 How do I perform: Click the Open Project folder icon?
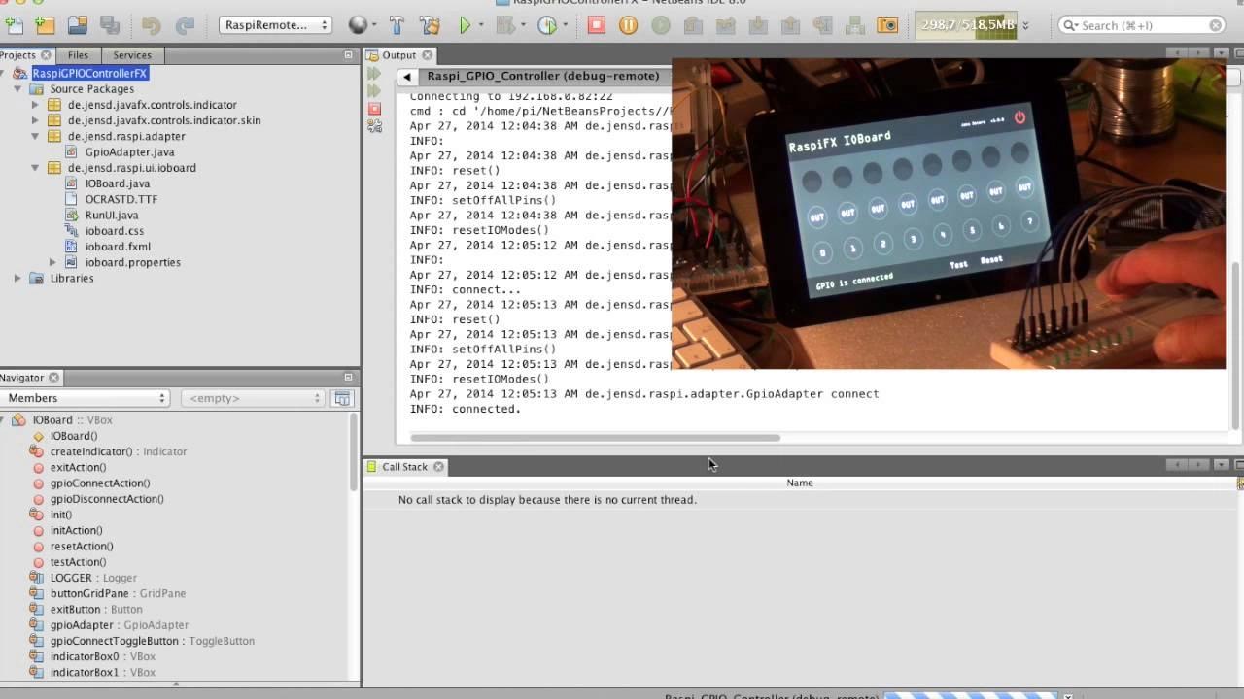[78, 25]
